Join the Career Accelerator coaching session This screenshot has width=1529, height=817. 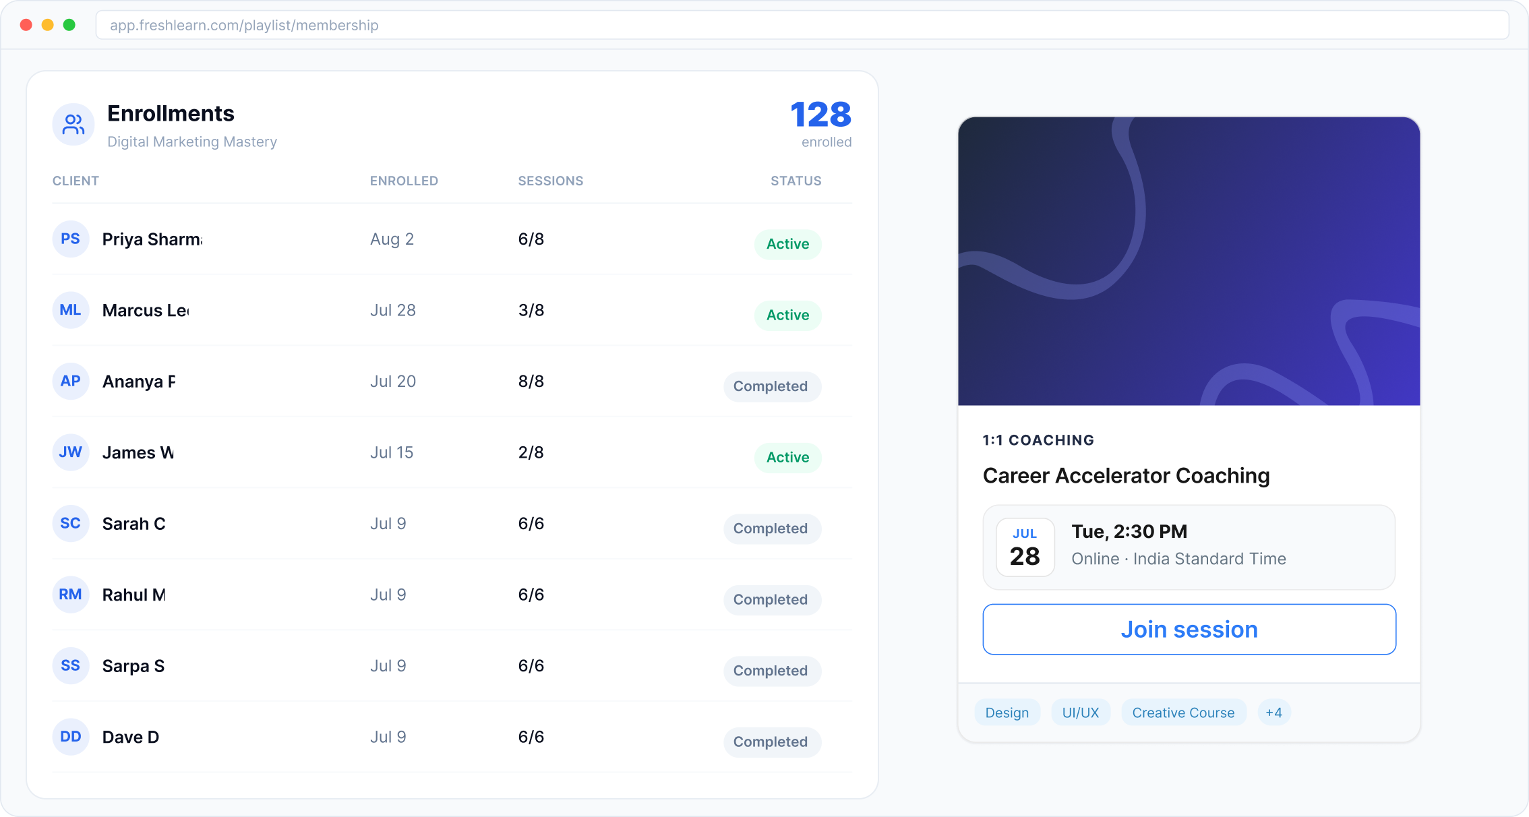1189,629
